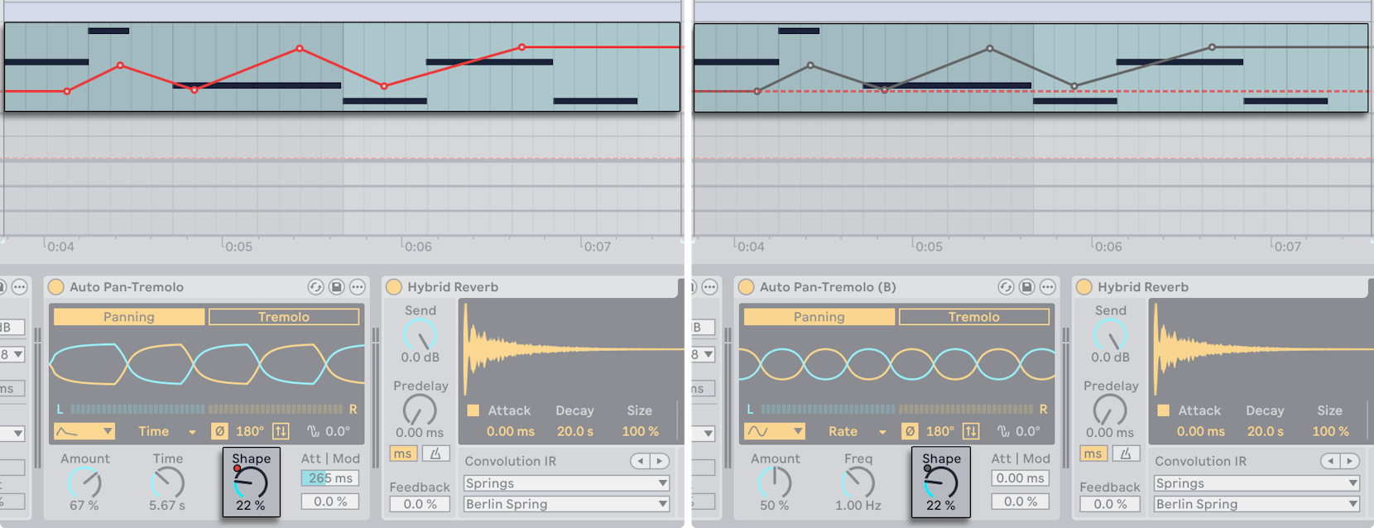The height and width of the screenshot is (528, 1374).
Task: Open options menu of Time-mode Auto Pan-Tremolo
Action: (357, 287)
